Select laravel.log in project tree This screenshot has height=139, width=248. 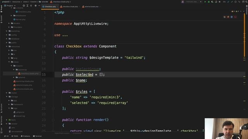coord(19,116)
